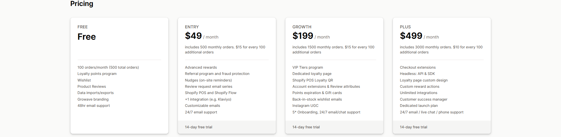Click the Pricing section heading
Viewport: 561px width, 137px height.
coord(82,4)
